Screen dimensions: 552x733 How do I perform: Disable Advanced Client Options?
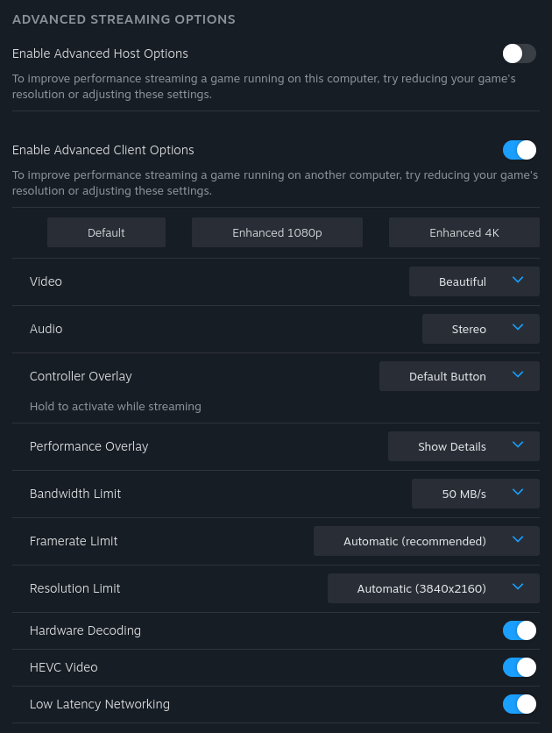tap(519, 150)
